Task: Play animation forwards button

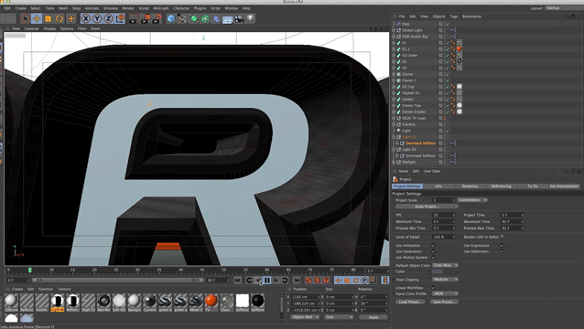Action: (276, 281)
